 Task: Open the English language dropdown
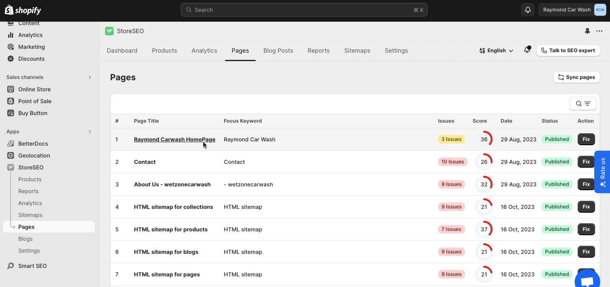click(496, 51)
